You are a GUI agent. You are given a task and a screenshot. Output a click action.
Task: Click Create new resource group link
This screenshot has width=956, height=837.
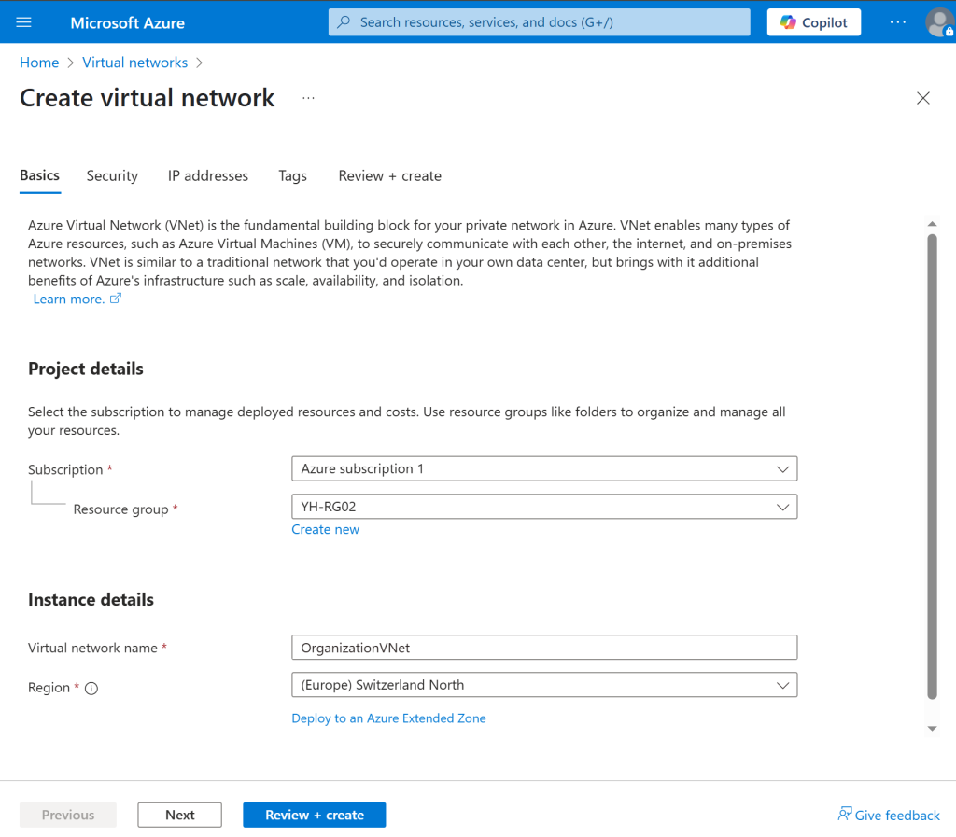[325, 529]
